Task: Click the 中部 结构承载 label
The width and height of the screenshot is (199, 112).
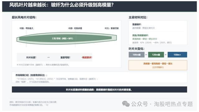Action: click(x=75, y=28)
